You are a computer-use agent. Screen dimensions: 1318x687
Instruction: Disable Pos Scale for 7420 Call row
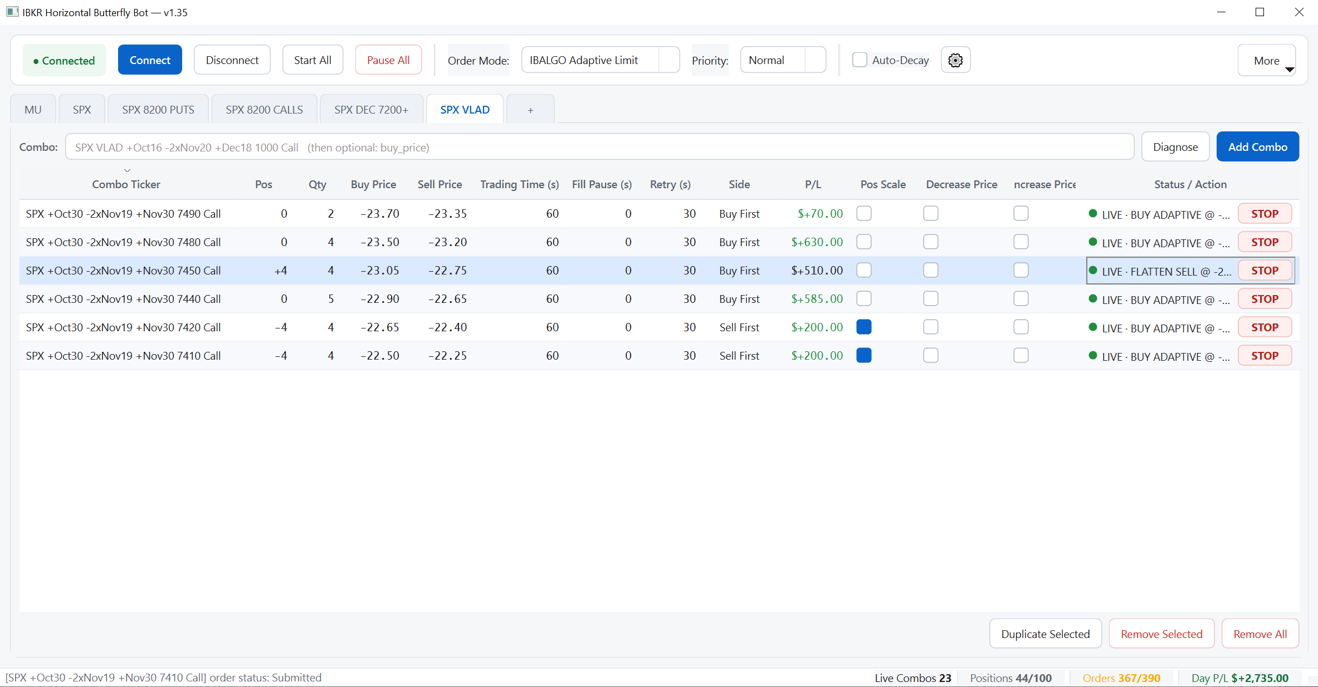click(864, 327)
